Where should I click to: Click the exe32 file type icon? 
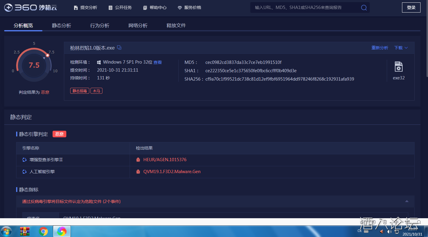(x=399, y=67)
